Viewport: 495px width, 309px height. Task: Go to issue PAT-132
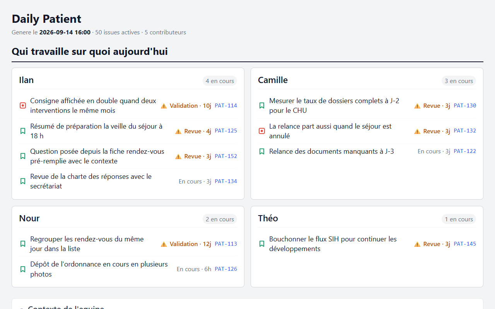point(465,131)
